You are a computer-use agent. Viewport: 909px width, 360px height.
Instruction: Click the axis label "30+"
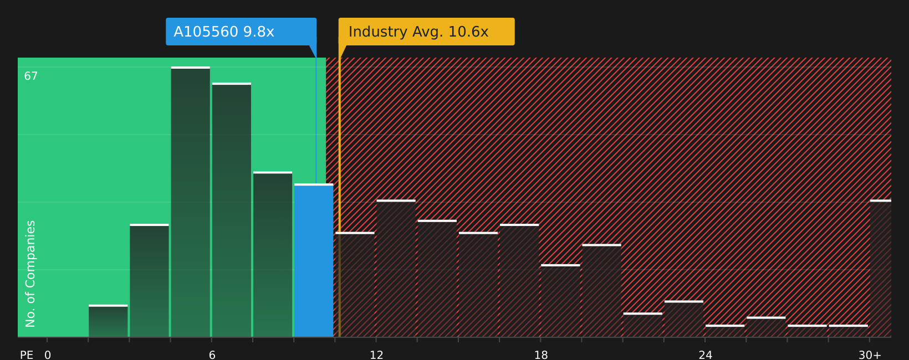[870, 355]
